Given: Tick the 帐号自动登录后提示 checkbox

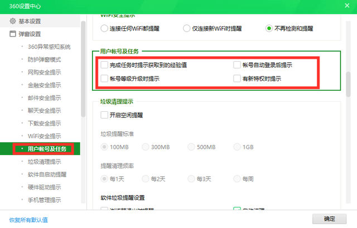Looking at the screenshot, I should 237,65.
